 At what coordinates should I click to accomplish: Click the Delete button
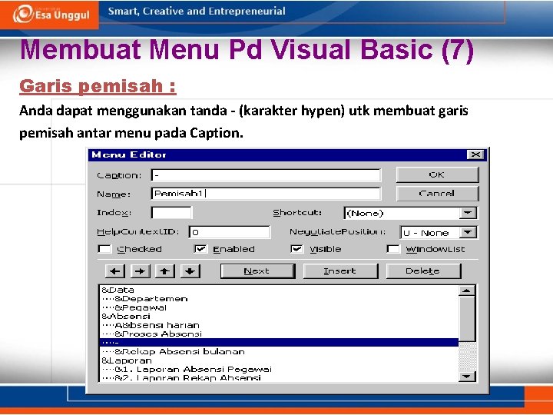point(423,271)
